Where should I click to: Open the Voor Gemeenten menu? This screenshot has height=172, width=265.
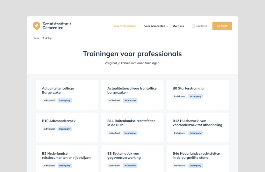coord(154,26)
